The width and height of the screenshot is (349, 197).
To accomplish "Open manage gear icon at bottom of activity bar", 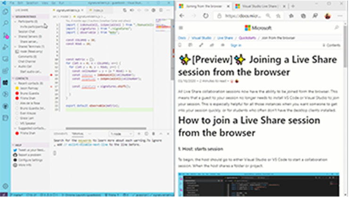I will click(x=5, y=186).
